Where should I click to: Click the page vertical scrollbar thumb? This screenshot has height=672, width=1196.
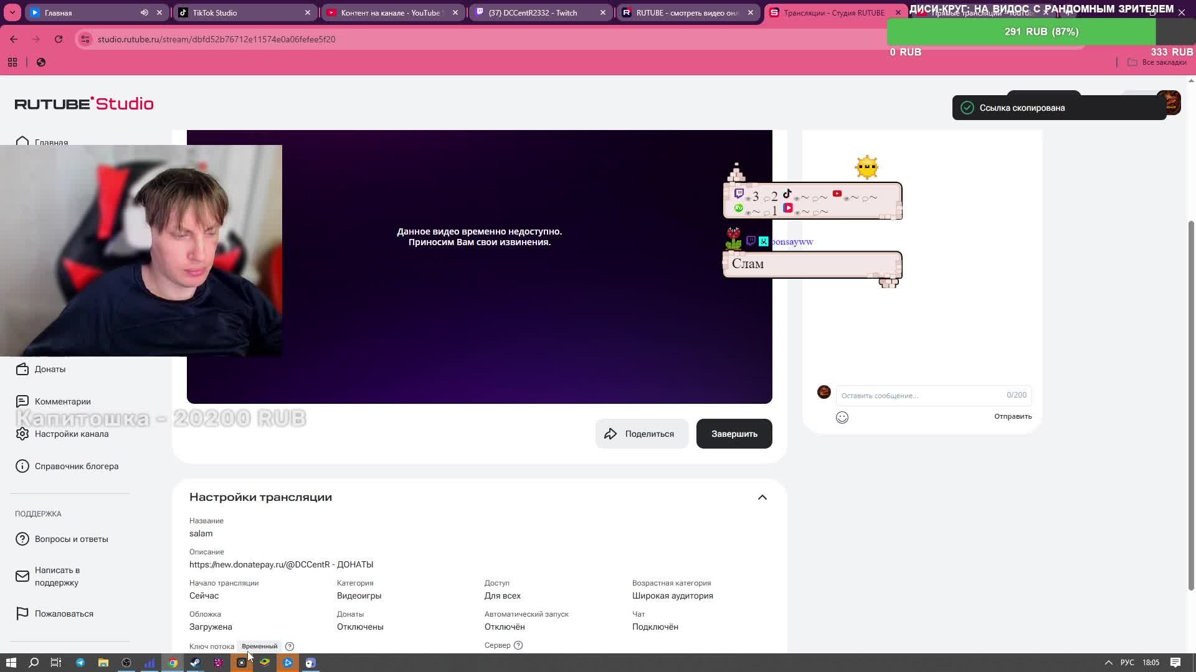(1191, 404)
